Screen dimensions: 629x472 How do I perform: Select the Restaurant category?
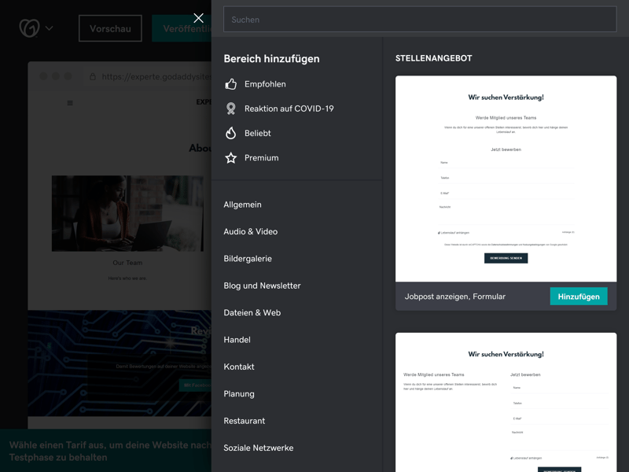244,421
